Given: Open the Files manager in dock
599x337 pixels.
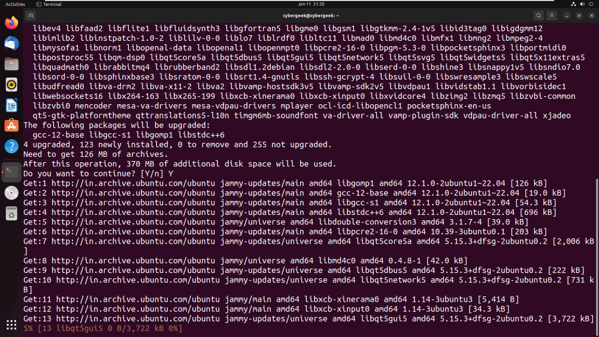Looking at the screenshot, I should (11, 64).
